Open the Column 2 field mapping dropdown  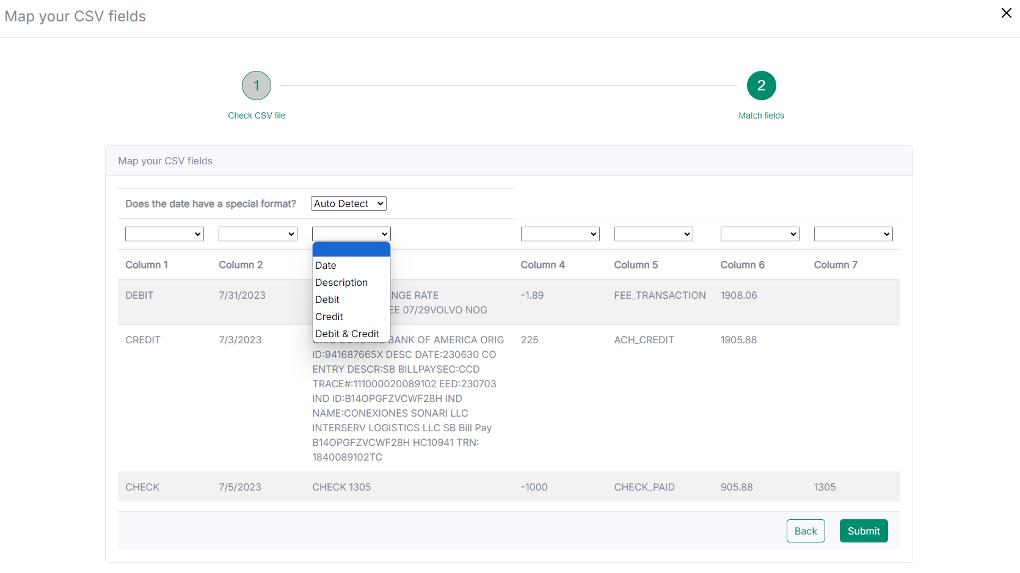click(x=258, y=234)
